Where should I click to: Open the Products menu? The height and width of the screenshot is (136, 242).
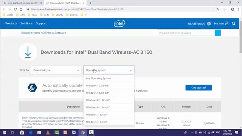[11, 23]
